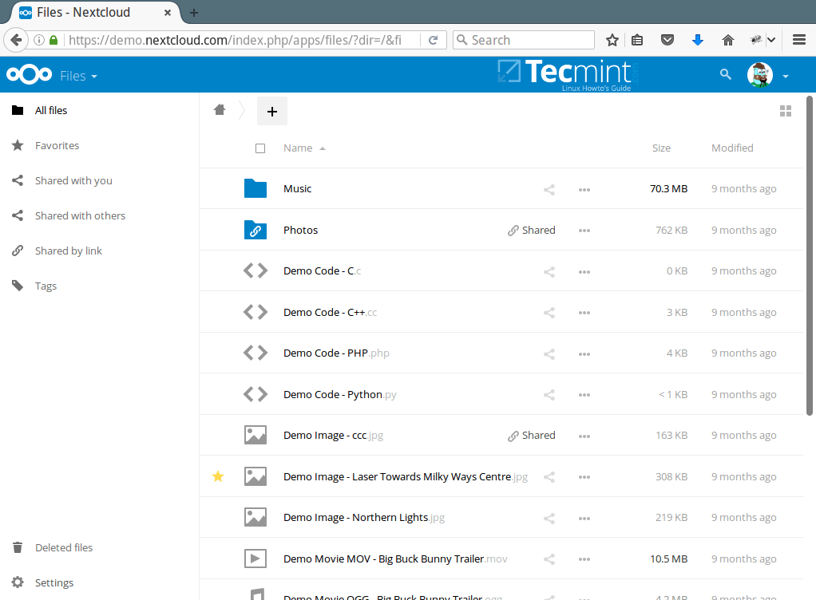Viewport: 816px width, 600px height.
Task: Open the Tags section in sidebar
Action: (x=46, y=286)
